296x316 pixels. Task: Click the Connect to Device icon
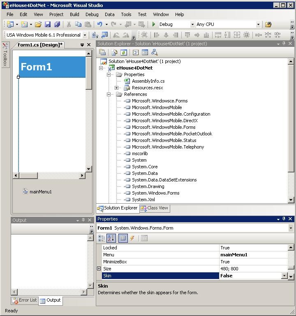[x=95, y=35]
